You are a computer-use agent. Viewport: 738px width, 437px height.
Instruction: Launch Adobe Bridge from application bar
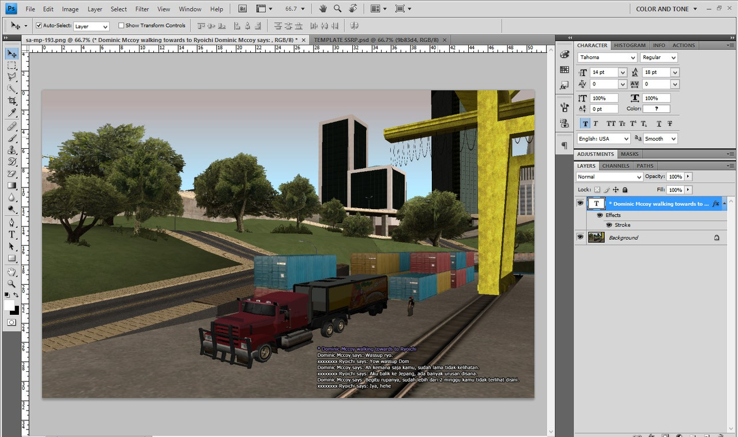[243, 9]
